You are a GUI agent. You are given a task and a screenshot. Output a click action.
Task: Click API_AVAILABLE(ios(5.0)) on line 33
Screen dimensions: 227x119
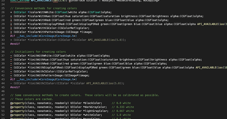point(106,40)
